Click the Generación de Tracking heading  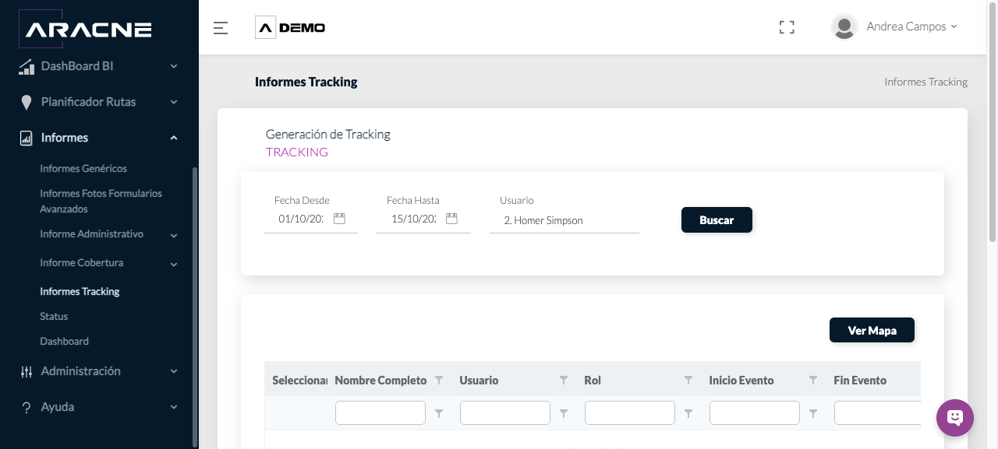point(328,135)
